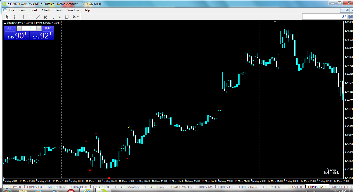Draw a vertical line on the chart
357x192 pixels.
[23, 17]
